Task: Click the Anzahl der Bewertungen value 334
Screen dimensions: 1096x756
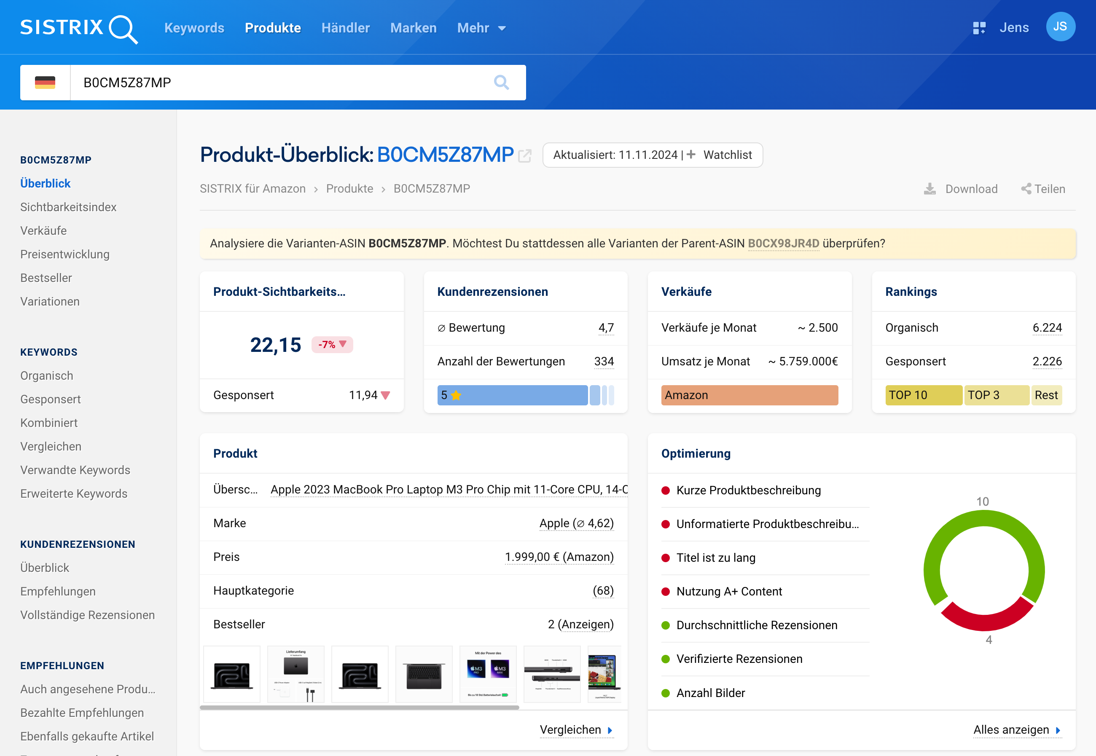Action: click(604, 362)
